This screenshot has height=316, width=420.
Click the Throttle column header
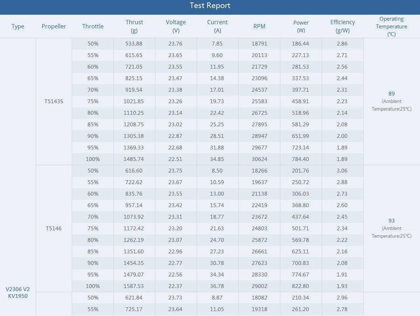pyautogui.click(x=93, y=26)
